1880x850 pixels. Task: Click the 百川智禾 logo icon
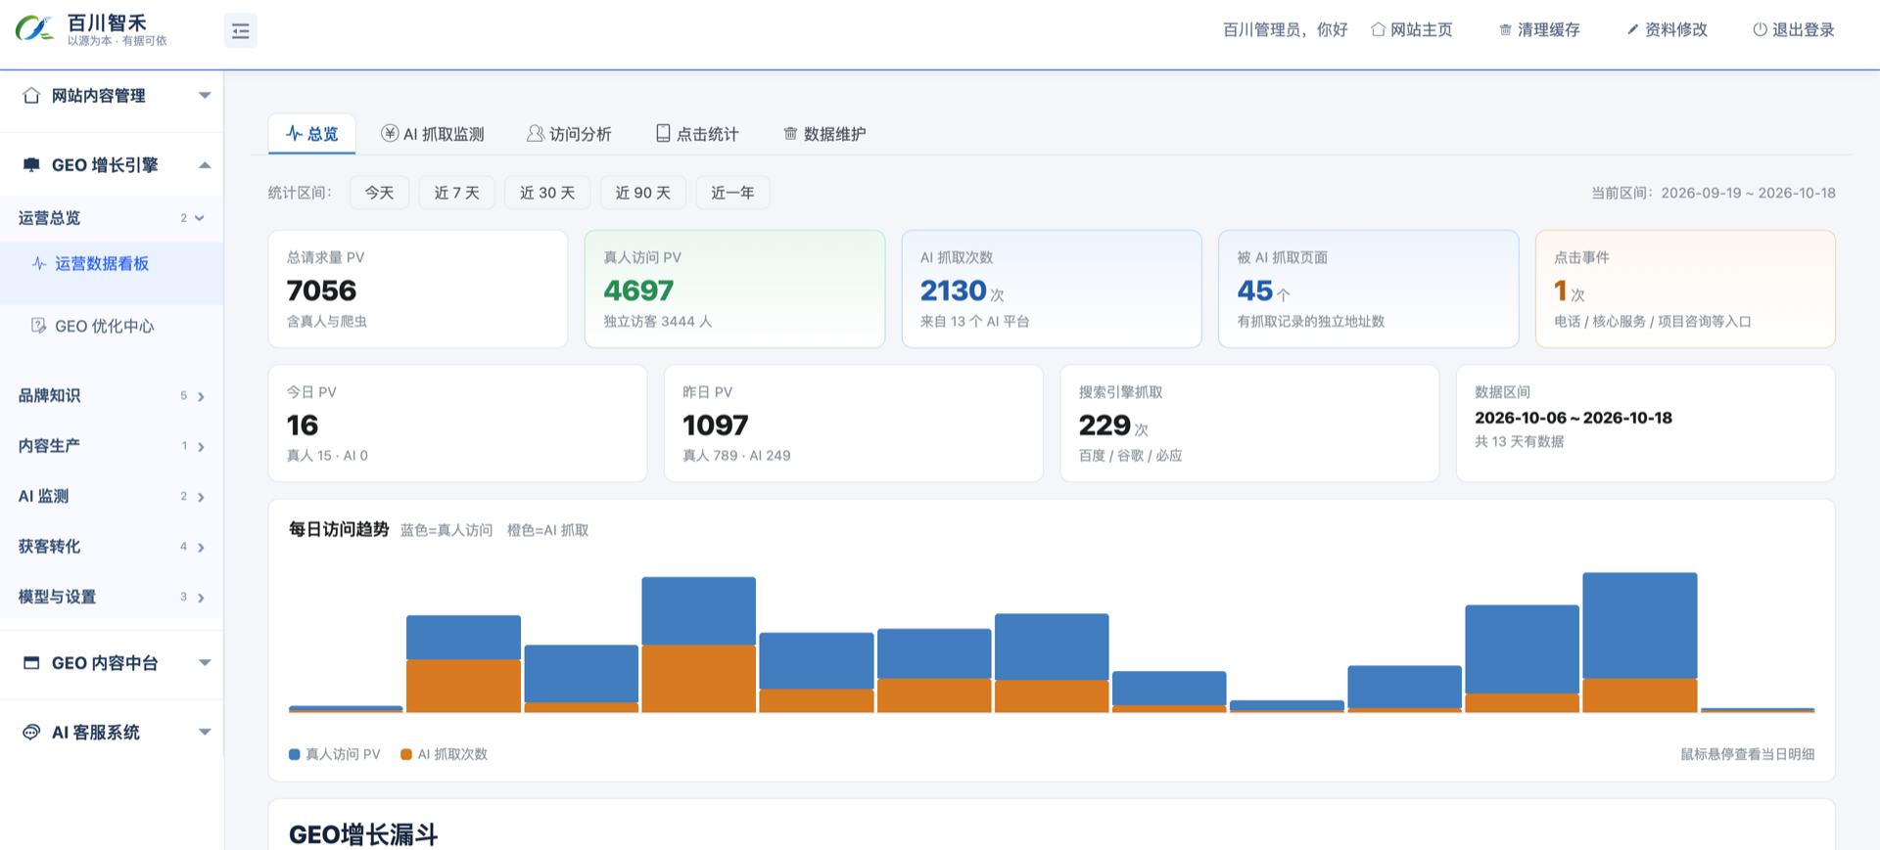coord(34,28)
